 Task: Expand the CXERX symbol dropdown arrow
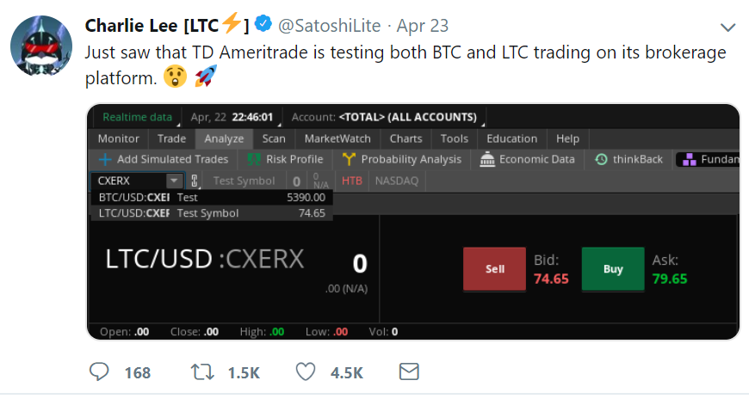click(x=175, y=181)
